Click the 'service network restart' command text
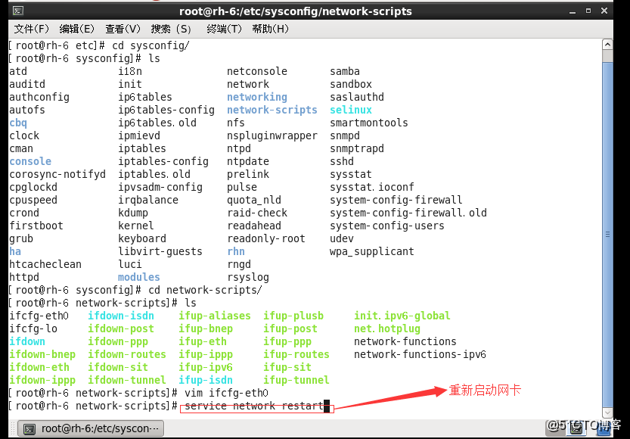This screenshot has width=630, height=439. [254, 406]
